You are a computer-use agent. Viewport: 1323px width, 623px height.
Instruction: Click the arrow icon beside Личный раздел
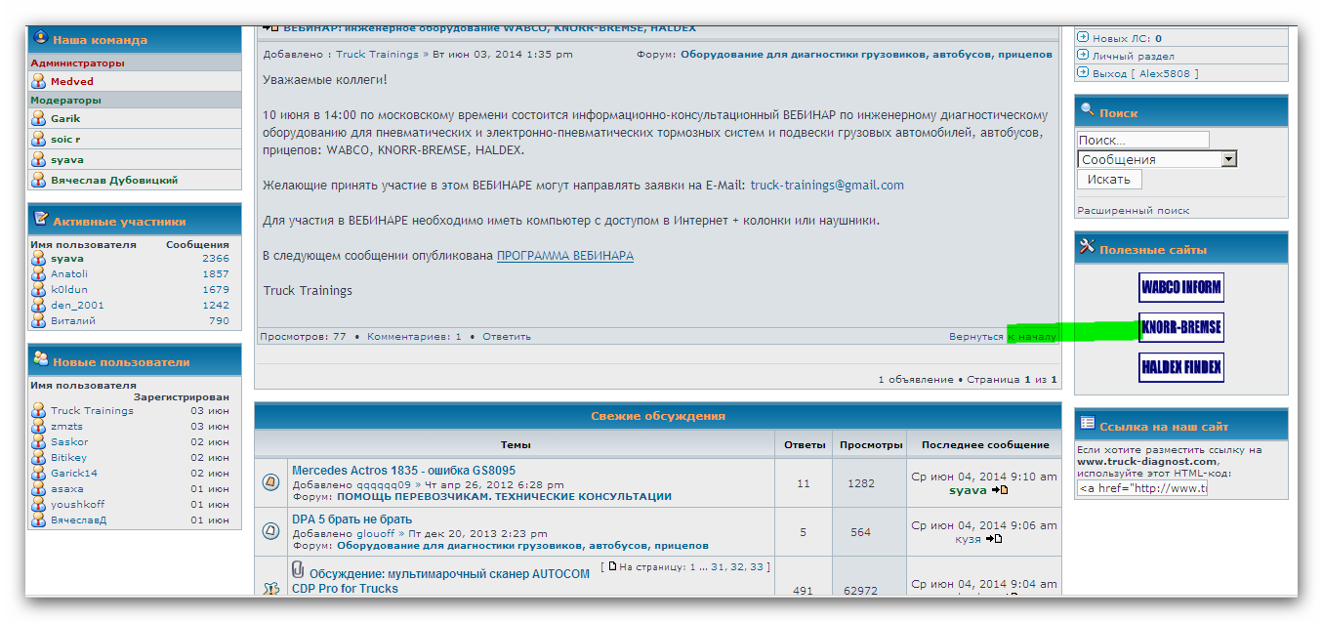click(x=1083, y=56)
